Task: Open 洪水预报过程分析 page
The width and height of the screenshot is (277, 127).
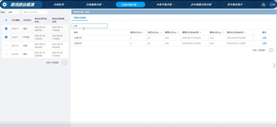Action: 201,5
